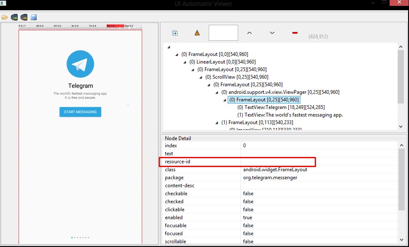Click the Node Detail vertical scrollbar thumb
Screen dimensions: 409x247
coord(401,179)
